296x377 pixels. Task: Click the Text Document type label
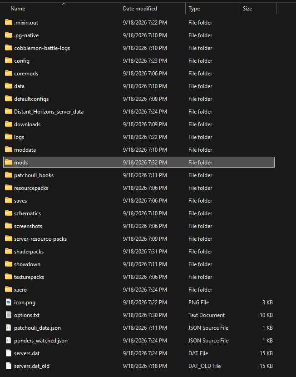point(207,315)
